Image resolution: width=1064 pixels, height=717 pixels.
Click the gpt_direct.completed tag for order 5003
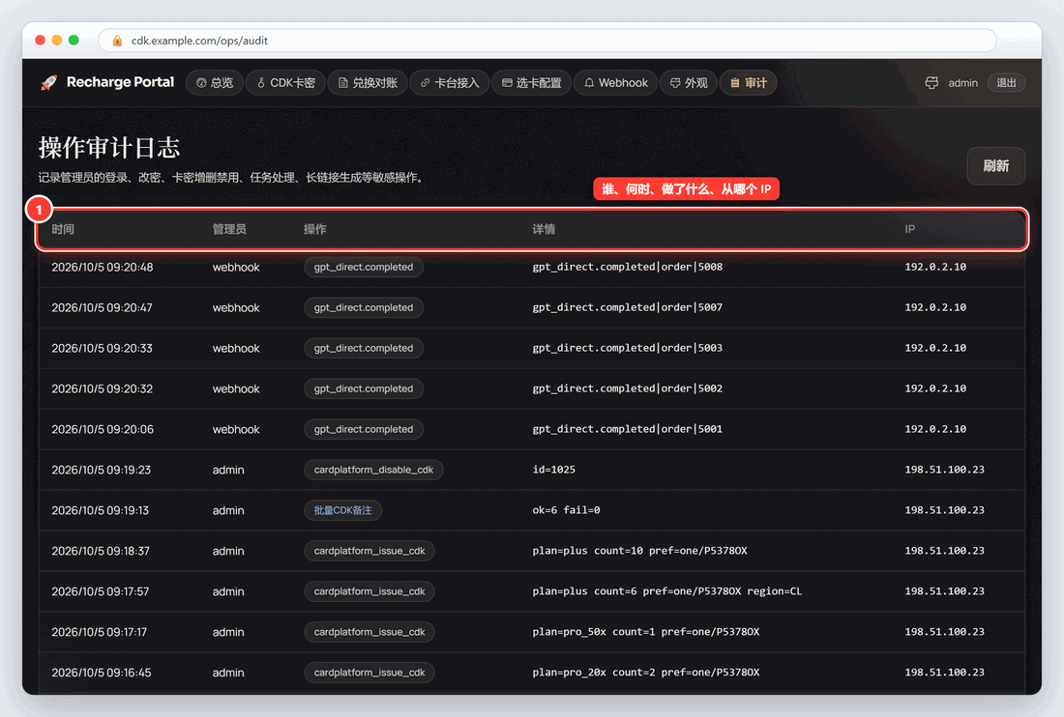click(364, 348)
